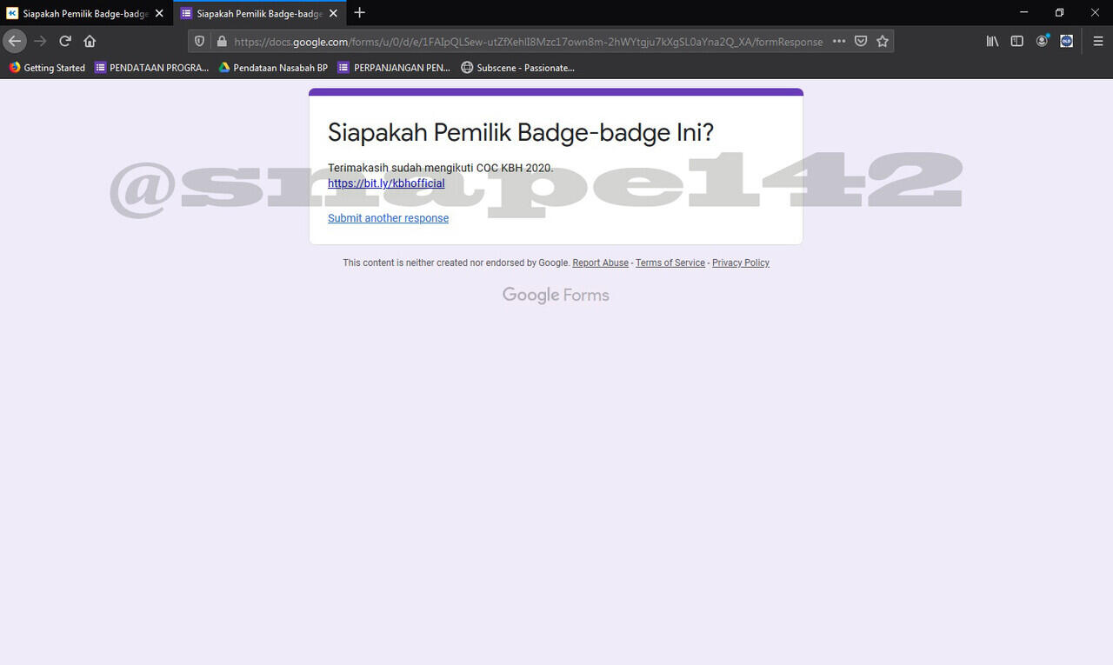Open the PENDATAAN PROGRA... bookmark
Image resolution: width=1113 pixels, height=665 pixels.
click(x=152, y=68)
